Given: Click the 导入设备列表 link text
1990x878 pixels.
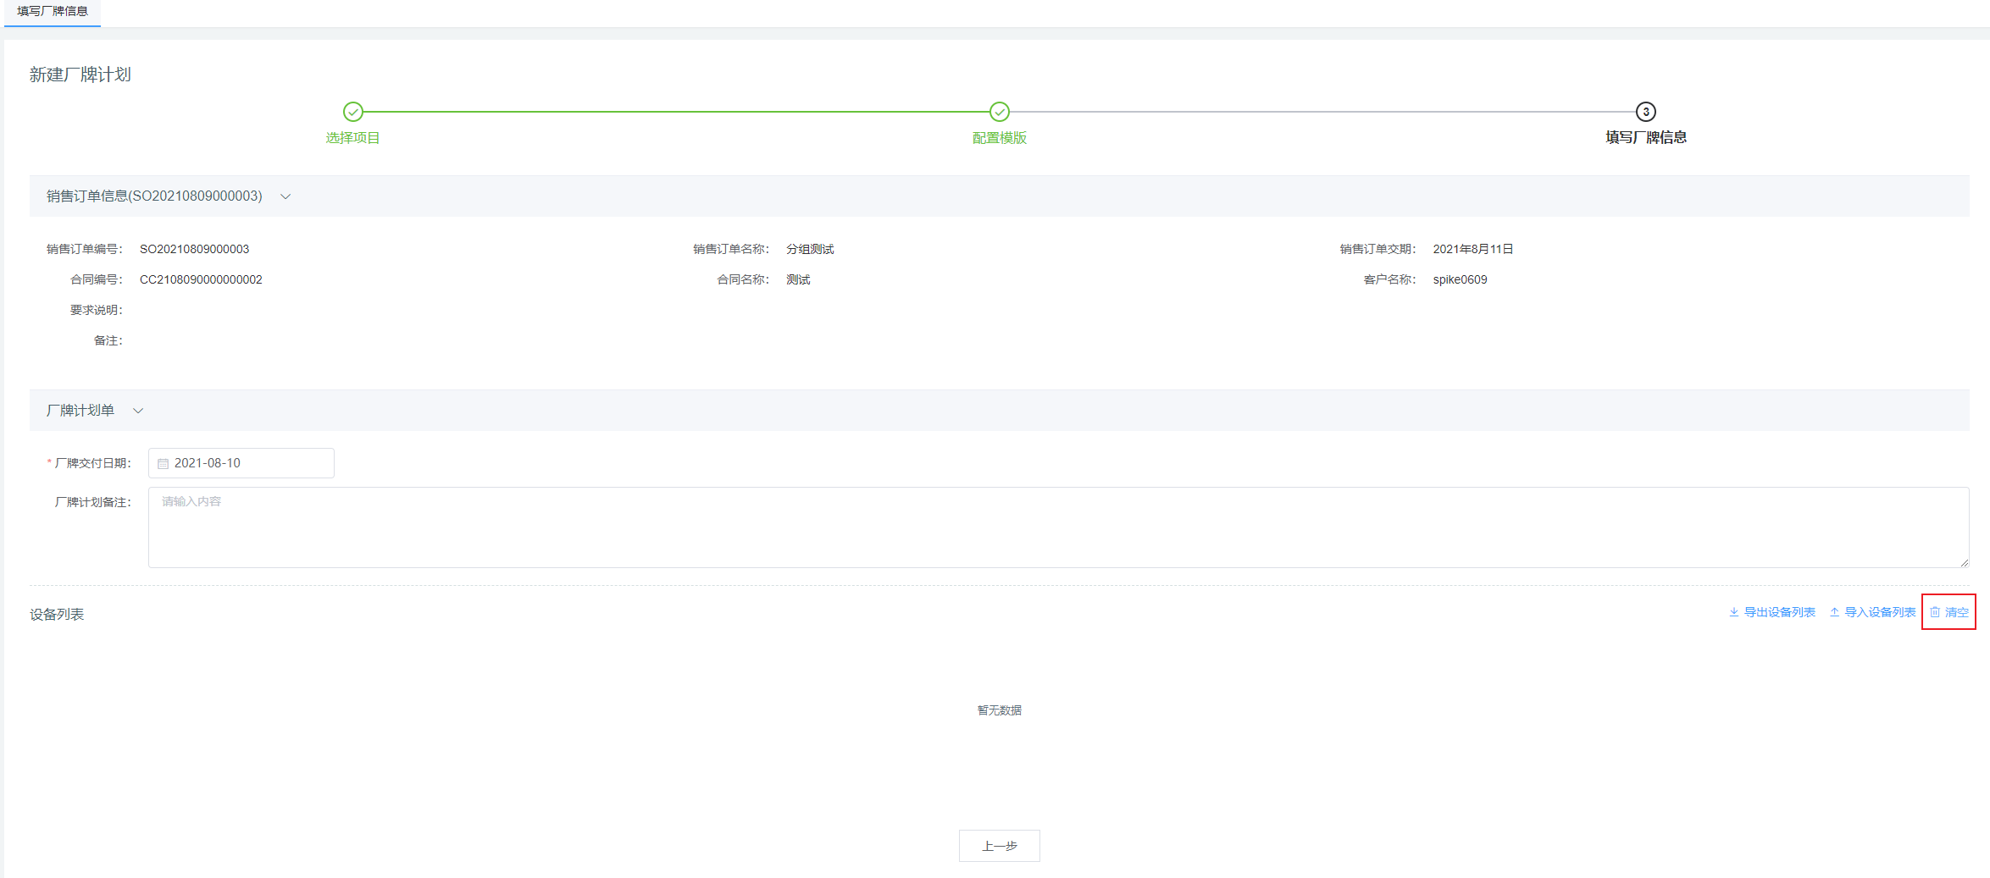Looking at the screenshot, I should [x=1880, y=612].
